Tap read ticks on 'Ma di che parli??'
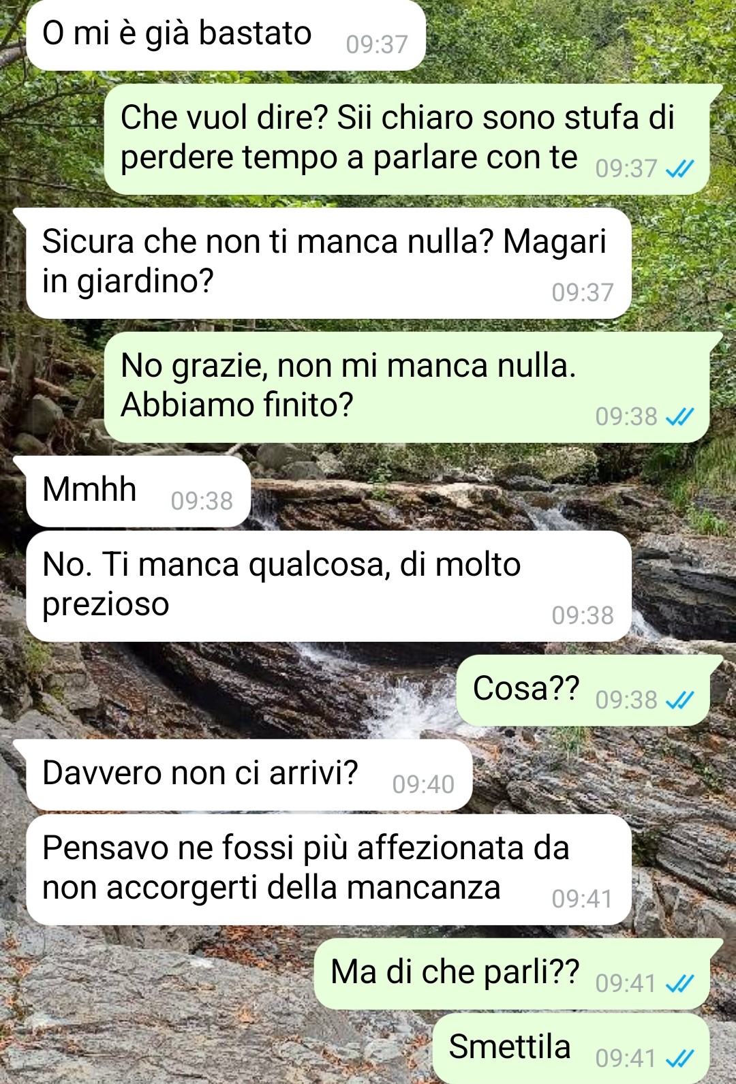The image size is (736, 1084). click(x=679, y=983)
